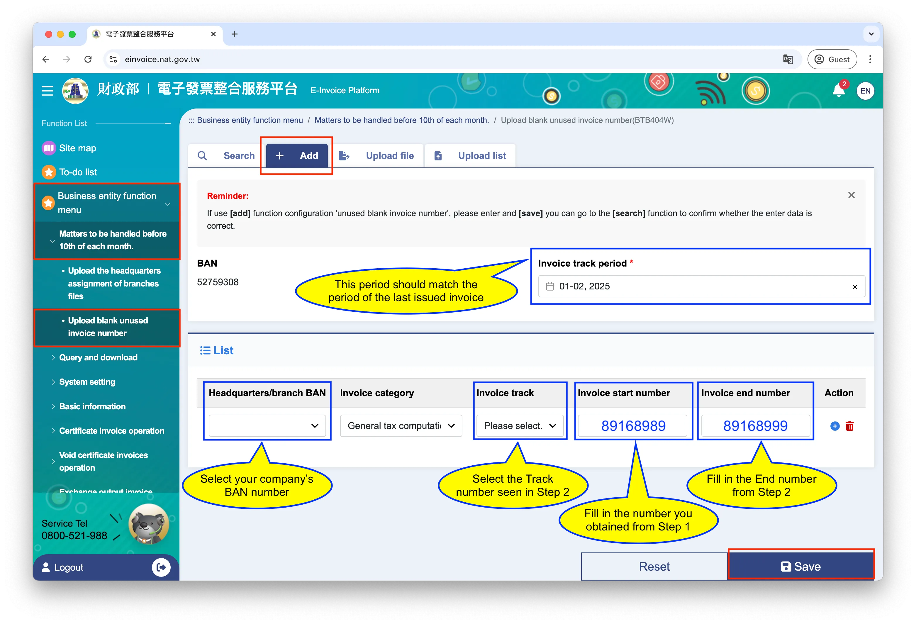Open To-do list

click(x=78, y=172)
